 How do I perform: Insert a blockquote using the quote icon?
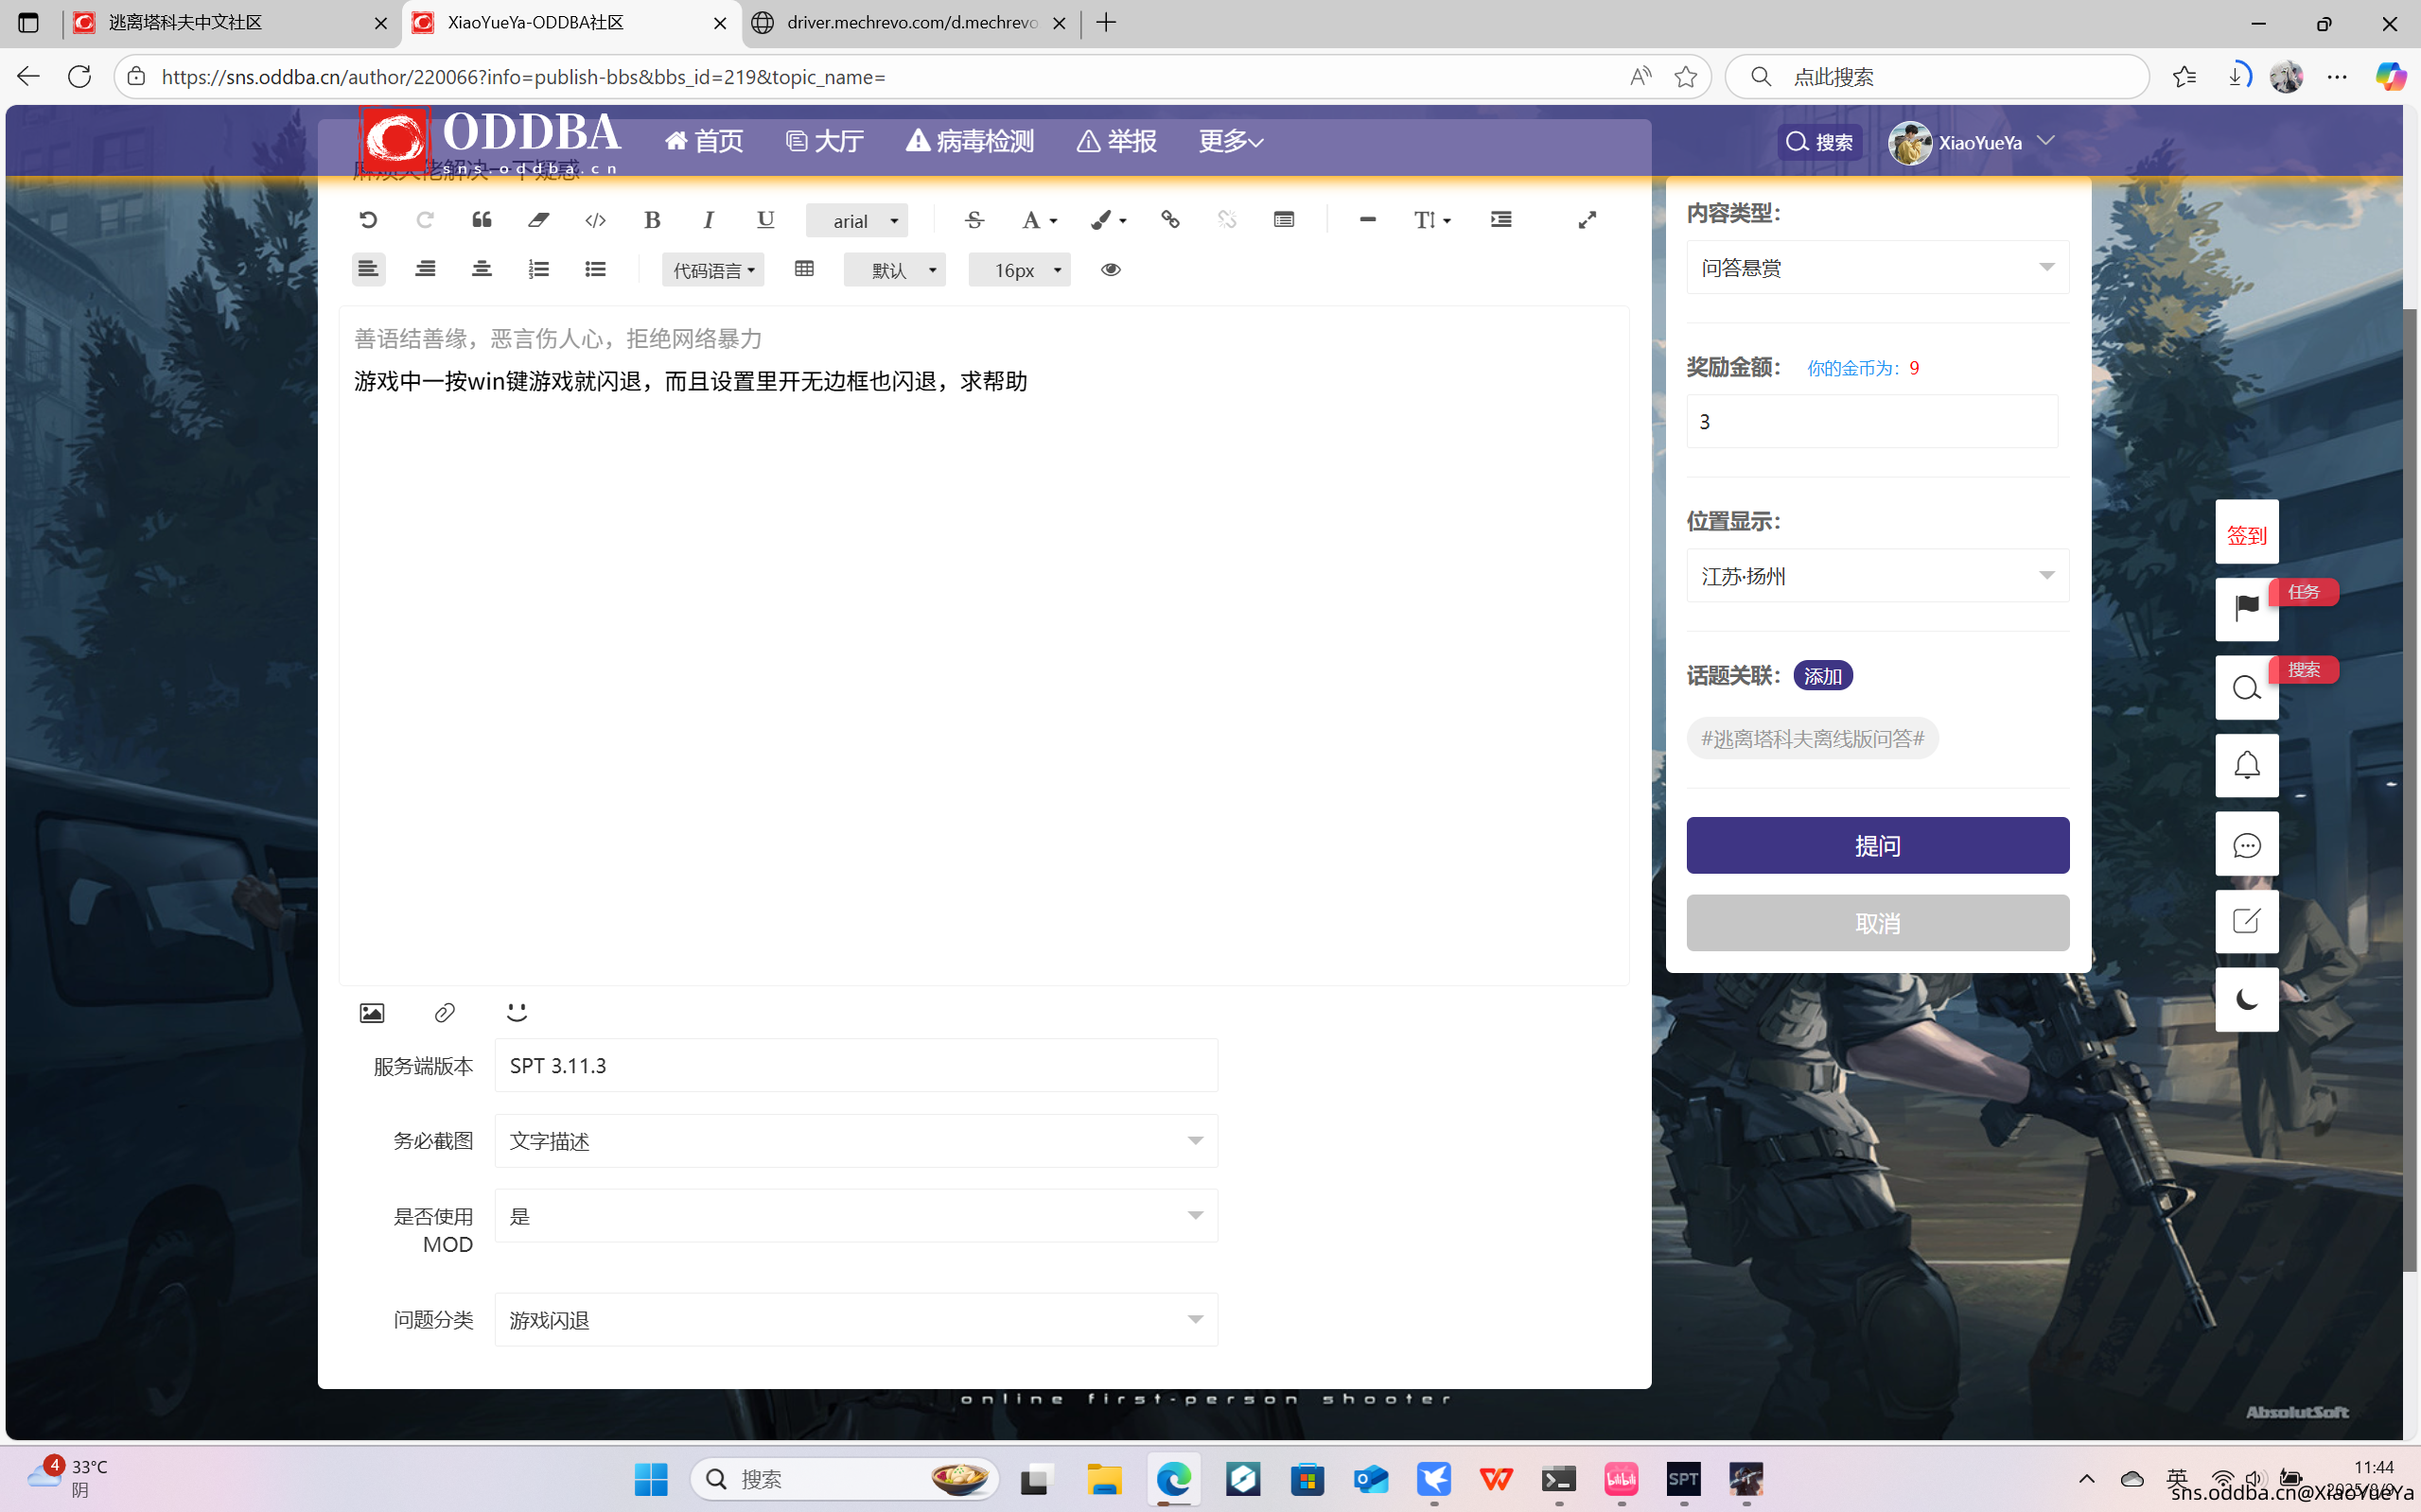click(x=482, y=220)
